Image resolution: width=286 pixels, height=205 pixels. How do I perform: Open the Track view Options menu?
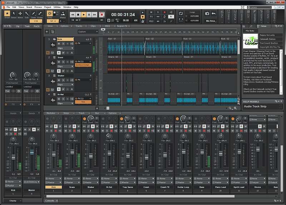[x=66, y=26]
